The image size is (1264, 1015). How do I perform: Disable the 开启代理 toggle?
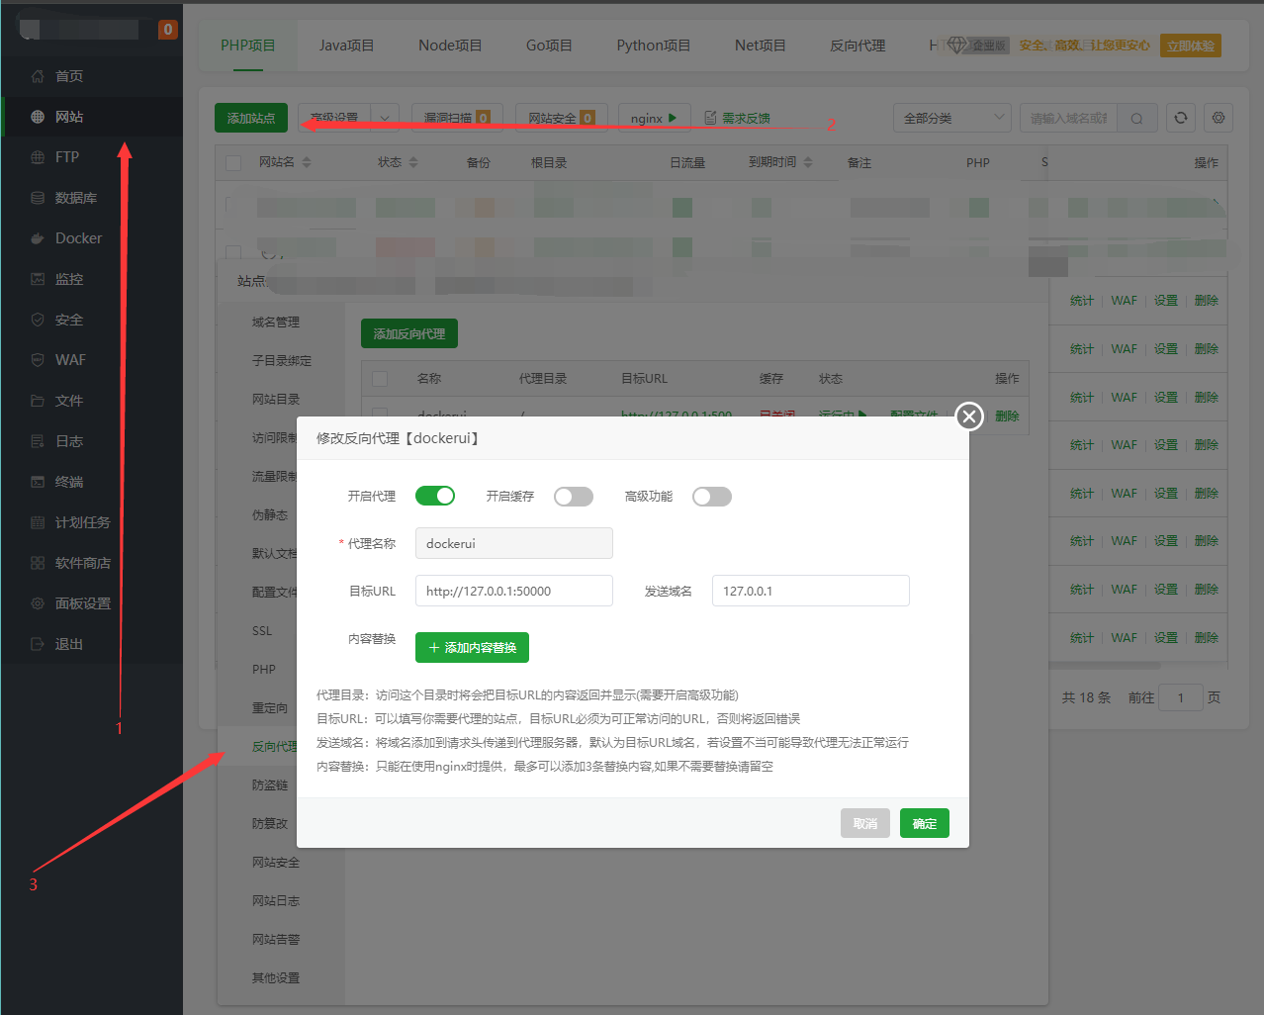434,496
